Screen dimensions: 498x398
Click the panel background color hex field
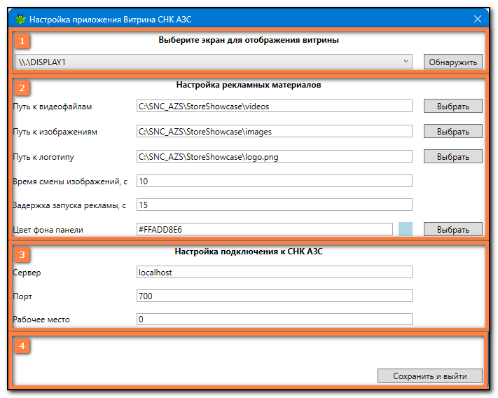tap(265, 229)
